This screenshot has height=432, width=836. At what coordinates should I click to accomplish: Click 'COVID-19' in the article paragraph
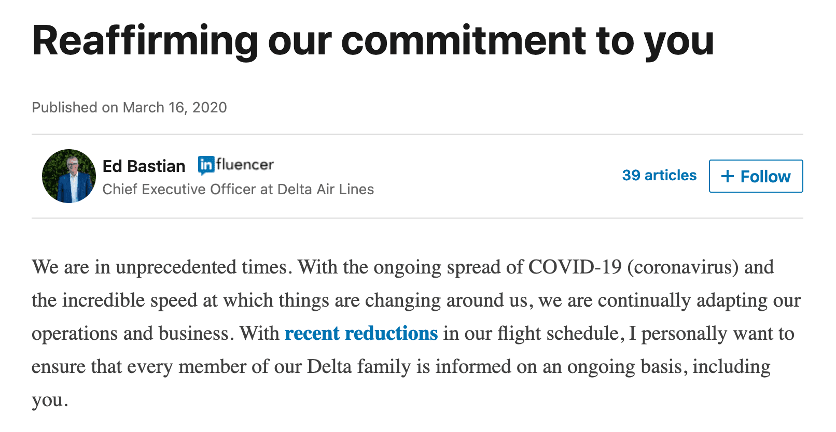click(575, 267)
